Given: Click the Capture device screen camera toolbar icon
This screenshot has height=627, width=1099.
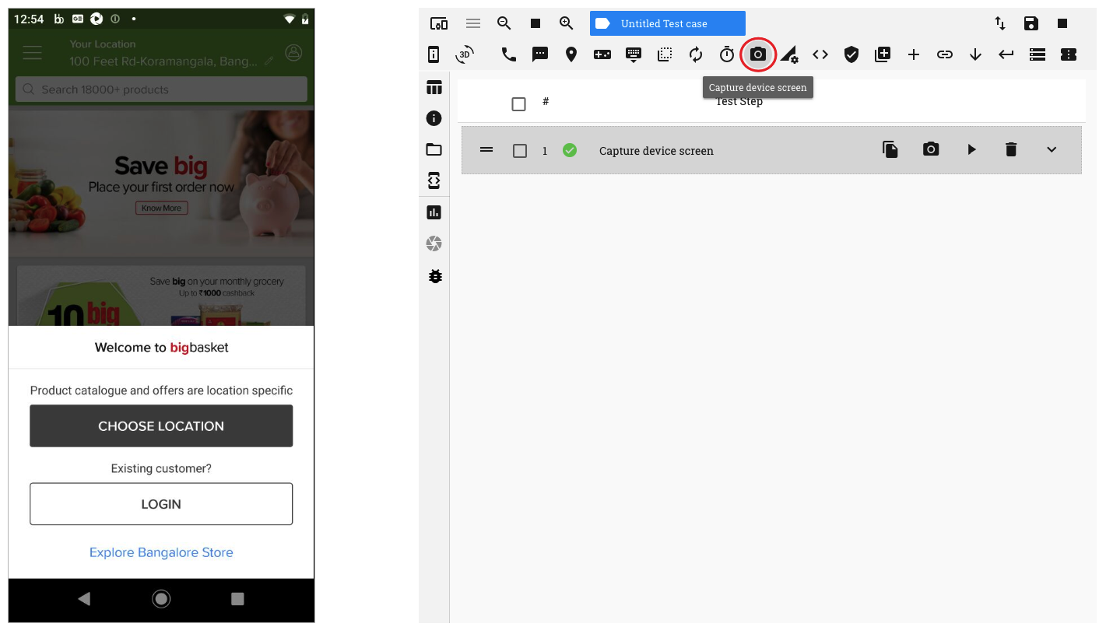Looking at the screenshot, I should 757,54.
